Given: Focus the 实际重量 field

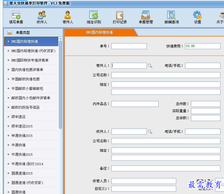Looking at the screenshot, I should tap(205, 111).
